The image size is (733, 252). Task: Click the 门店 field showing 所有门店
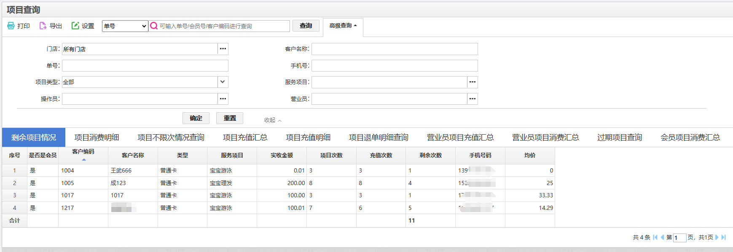[x=140, y=49]
